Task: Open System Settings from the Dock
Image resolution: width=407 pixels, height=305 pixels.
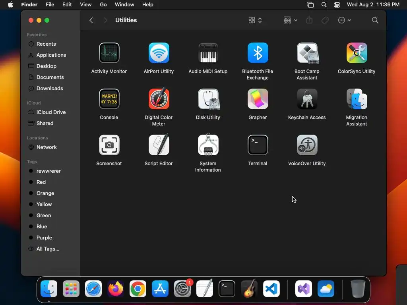Action: pos(182,289)
